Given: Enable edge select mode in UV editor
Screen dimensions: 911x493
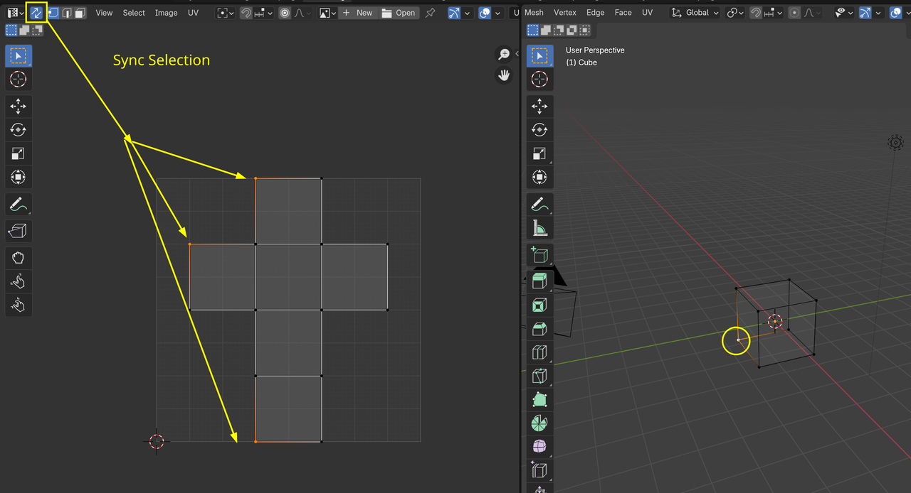Looking at the screenshot, I should point(67,13).
